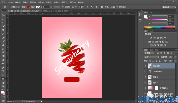This screenshot has width=178, height=103.
Task: Open the stroke width 3 点 dropdown
Action: coord(51,7)
